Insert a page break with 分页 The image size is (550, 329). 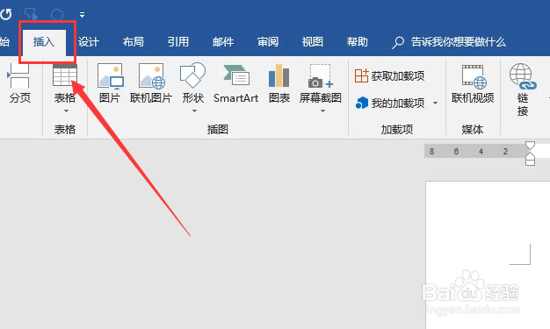(20, 83)
